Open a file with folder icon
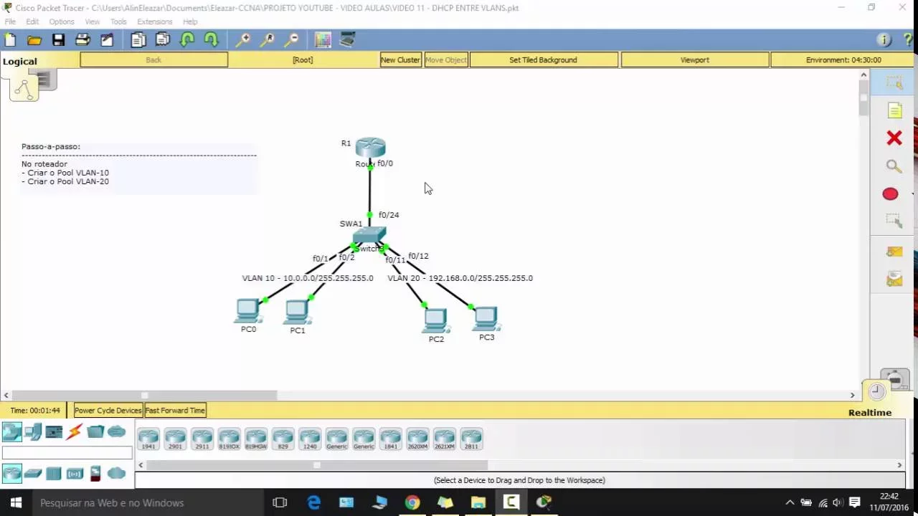Viewport: 918px width, 516px height. (34, 40)
